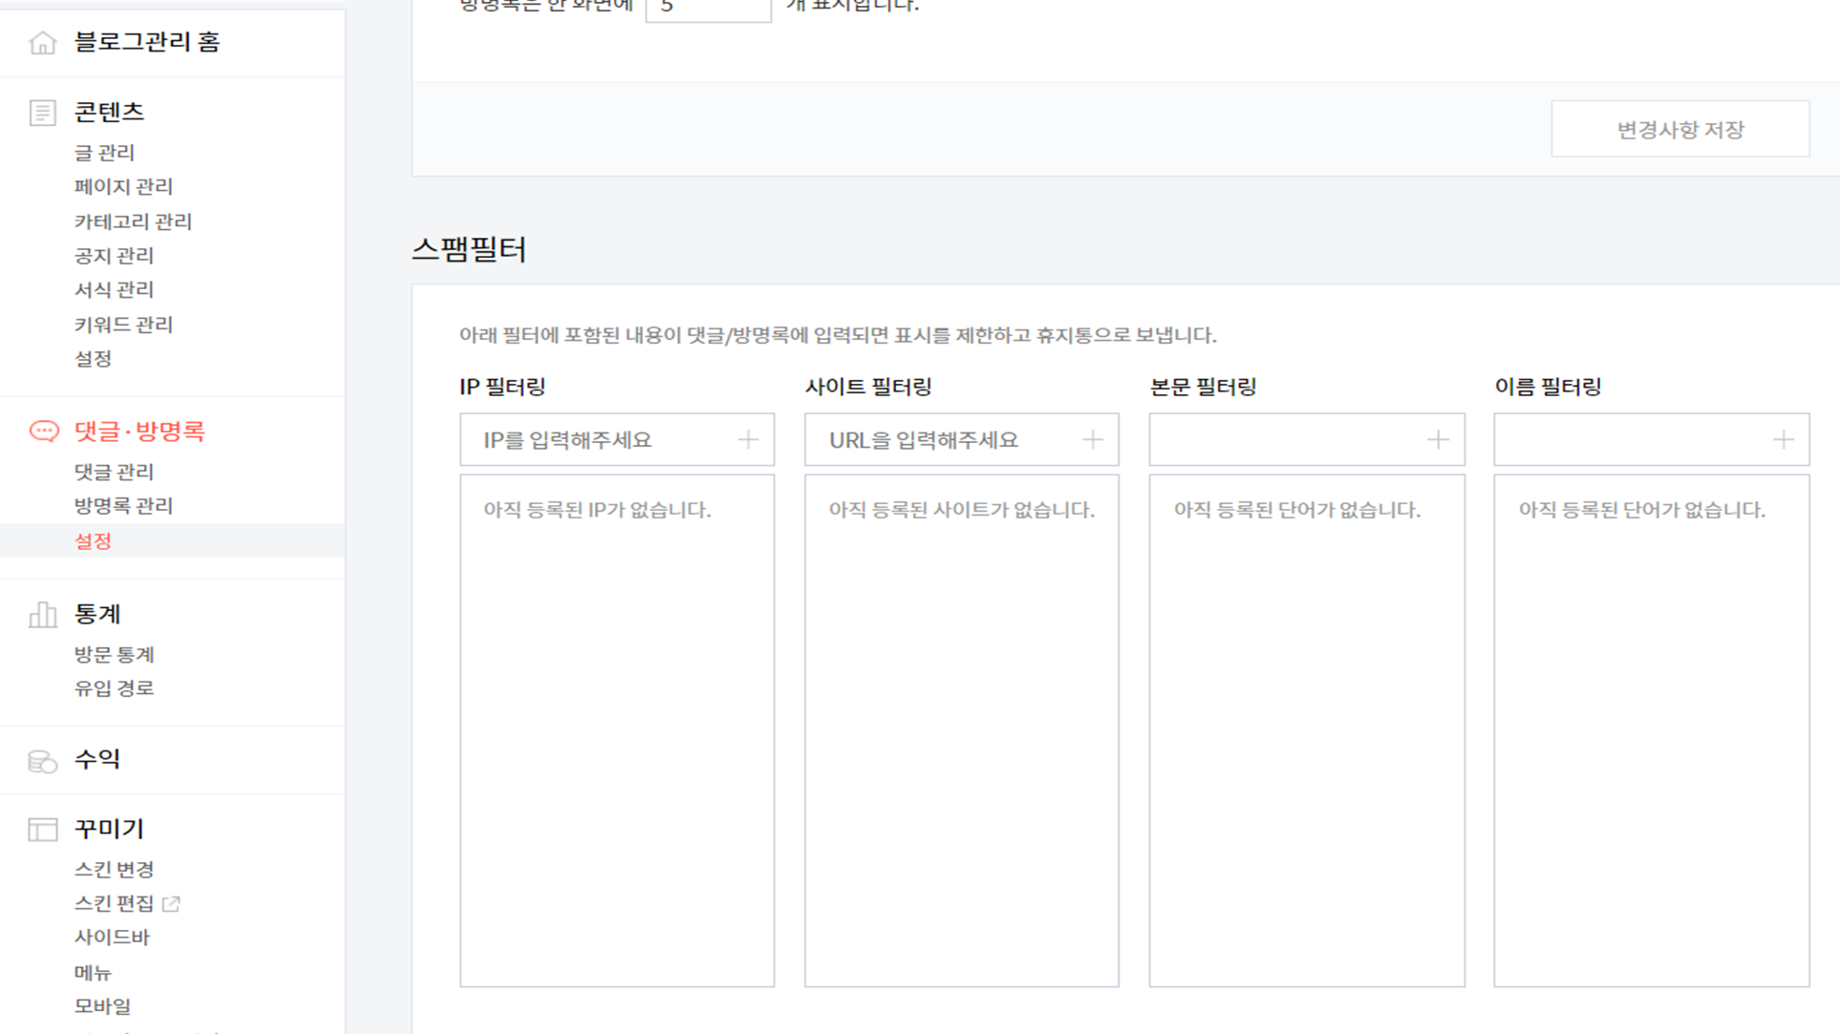Image resolution: width=1840 pixels, height=1034 pixels.
Task: Click the 꾸미기 layout icon
Action: pyautogui.click(x=42, y=830)
